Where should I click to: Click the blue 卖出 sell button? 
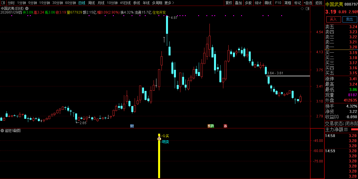(x=350, y=19)
